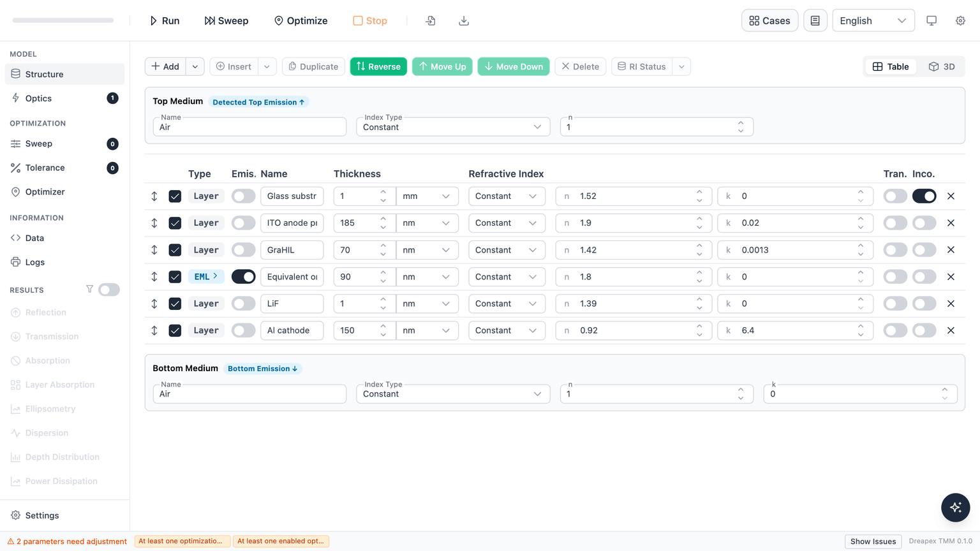Screen dimensions: 980x551
Task: Open the notes document icon beside Cases
Action: pos(815,21)
